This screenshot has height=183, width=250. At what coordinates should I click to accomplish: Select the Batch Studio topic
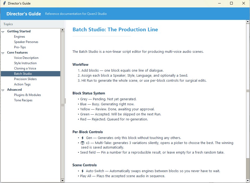tap(23, 74)
